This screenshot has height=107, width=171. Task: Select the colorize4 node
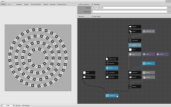[135, 72]
